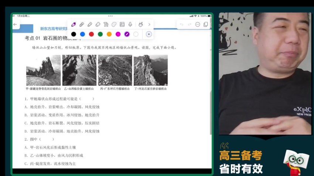
Task: Click heading 考点 01 岩石圈的物质循环
Action: pyautogui.click(x=53, y=38)
